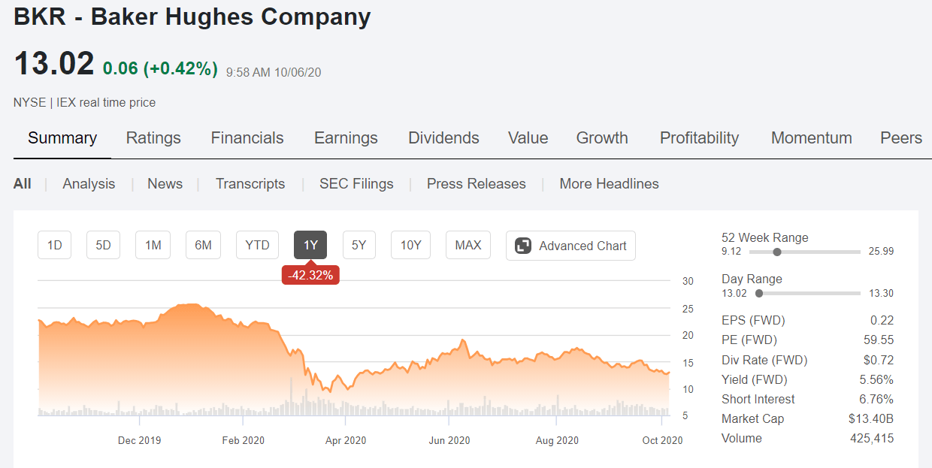Set chart range to YTD
Image resolution: width=932 pixels, height=468 pixels.
click(x=257, y=246)
